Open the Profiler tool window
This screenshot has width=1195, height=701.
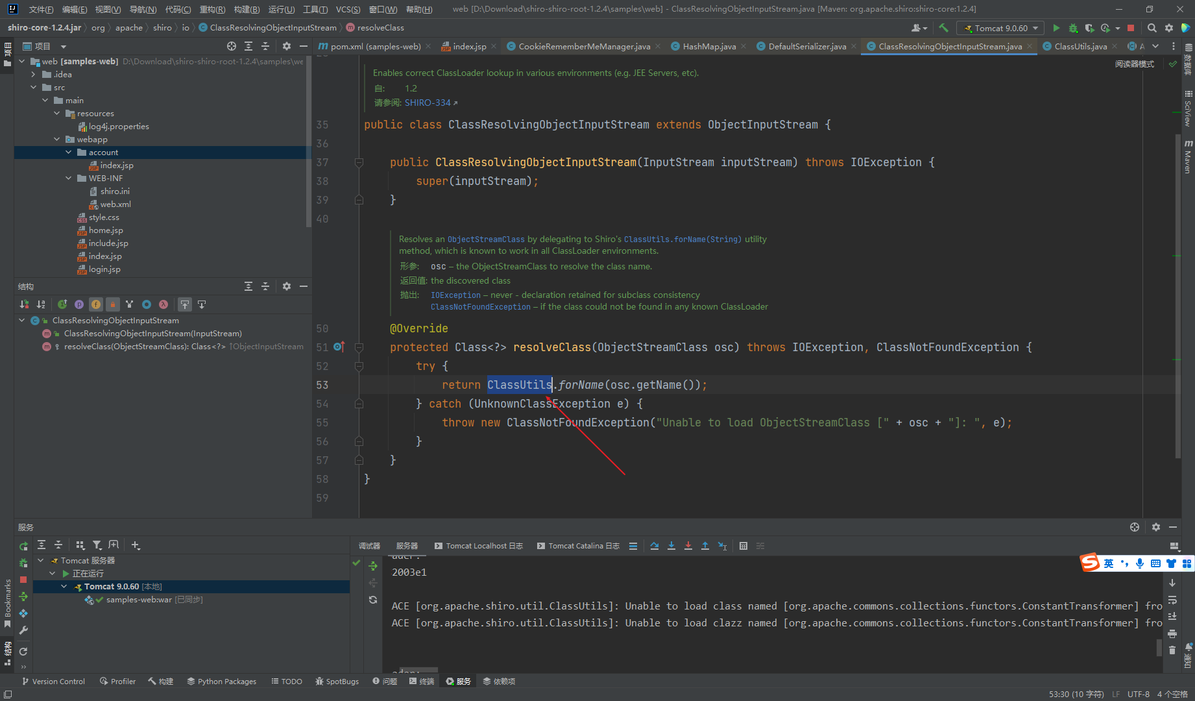[117, 681]
